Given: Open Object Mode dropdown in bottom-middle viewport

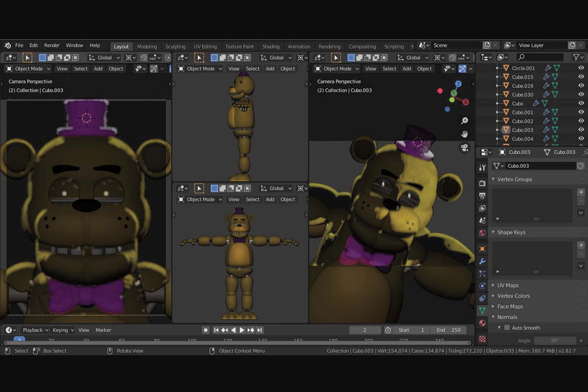Looking at the screenshot, I should point(200,199).
